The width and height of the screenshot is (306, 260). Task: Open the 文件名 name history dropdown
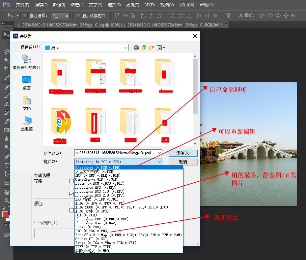[159, 152]
